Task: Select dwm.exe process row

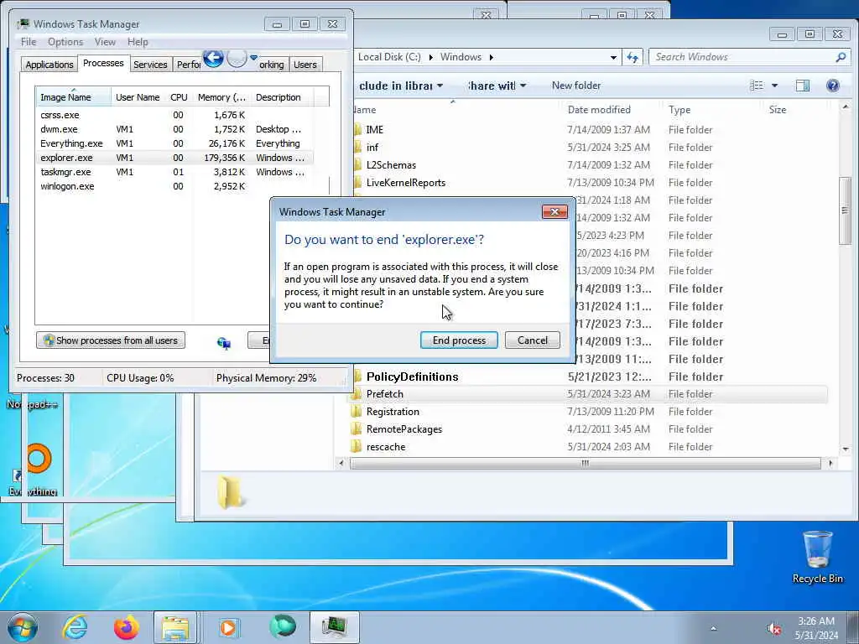Action: pos(174,129)
